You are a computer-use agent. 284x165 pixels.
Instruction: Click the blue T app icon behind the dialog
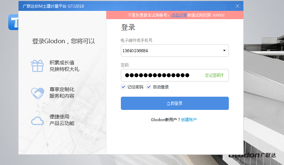(14, 22)
